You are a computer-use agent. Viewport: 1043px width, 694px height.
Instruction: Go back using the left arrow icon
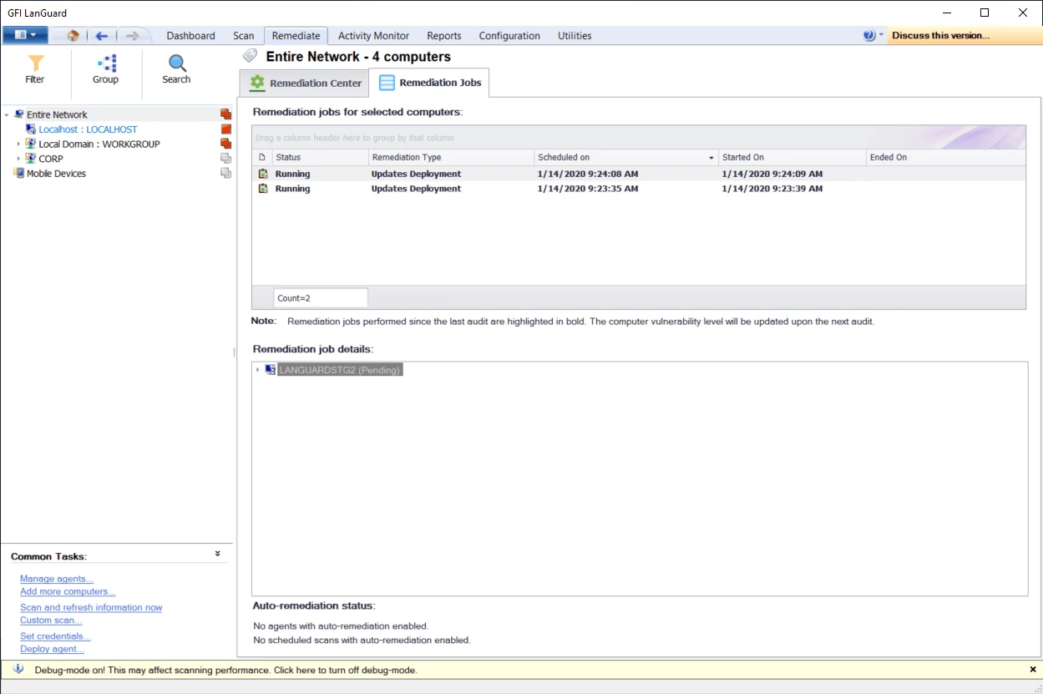click(100, 36)
